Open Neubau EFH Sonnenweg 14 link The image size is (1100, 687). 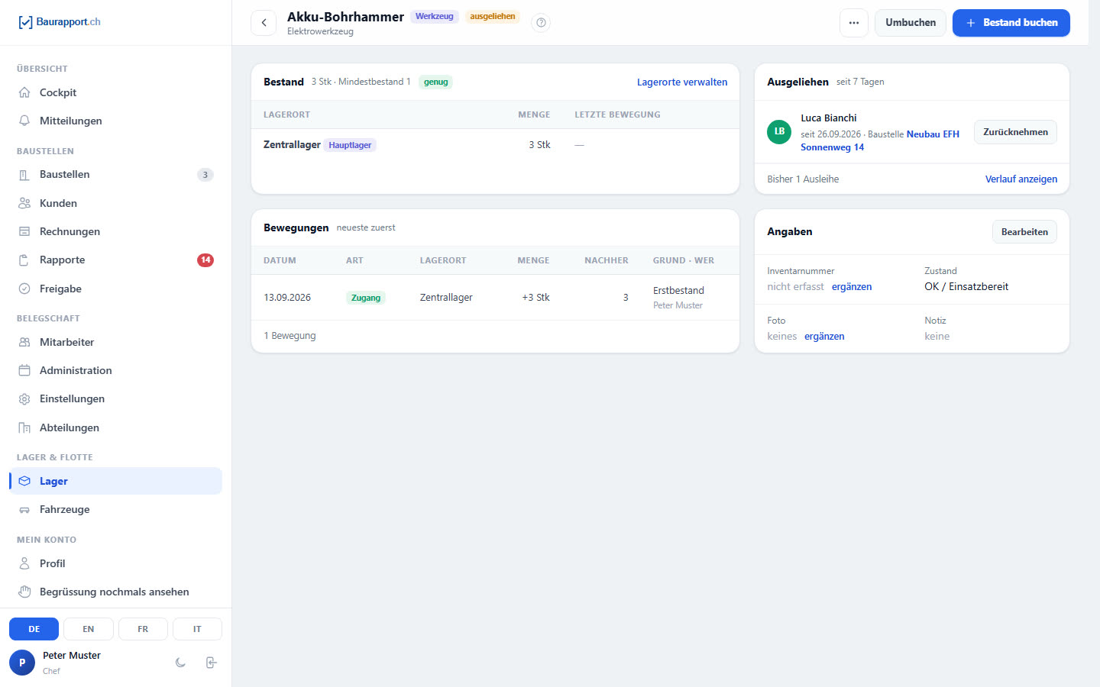(880, 140)
